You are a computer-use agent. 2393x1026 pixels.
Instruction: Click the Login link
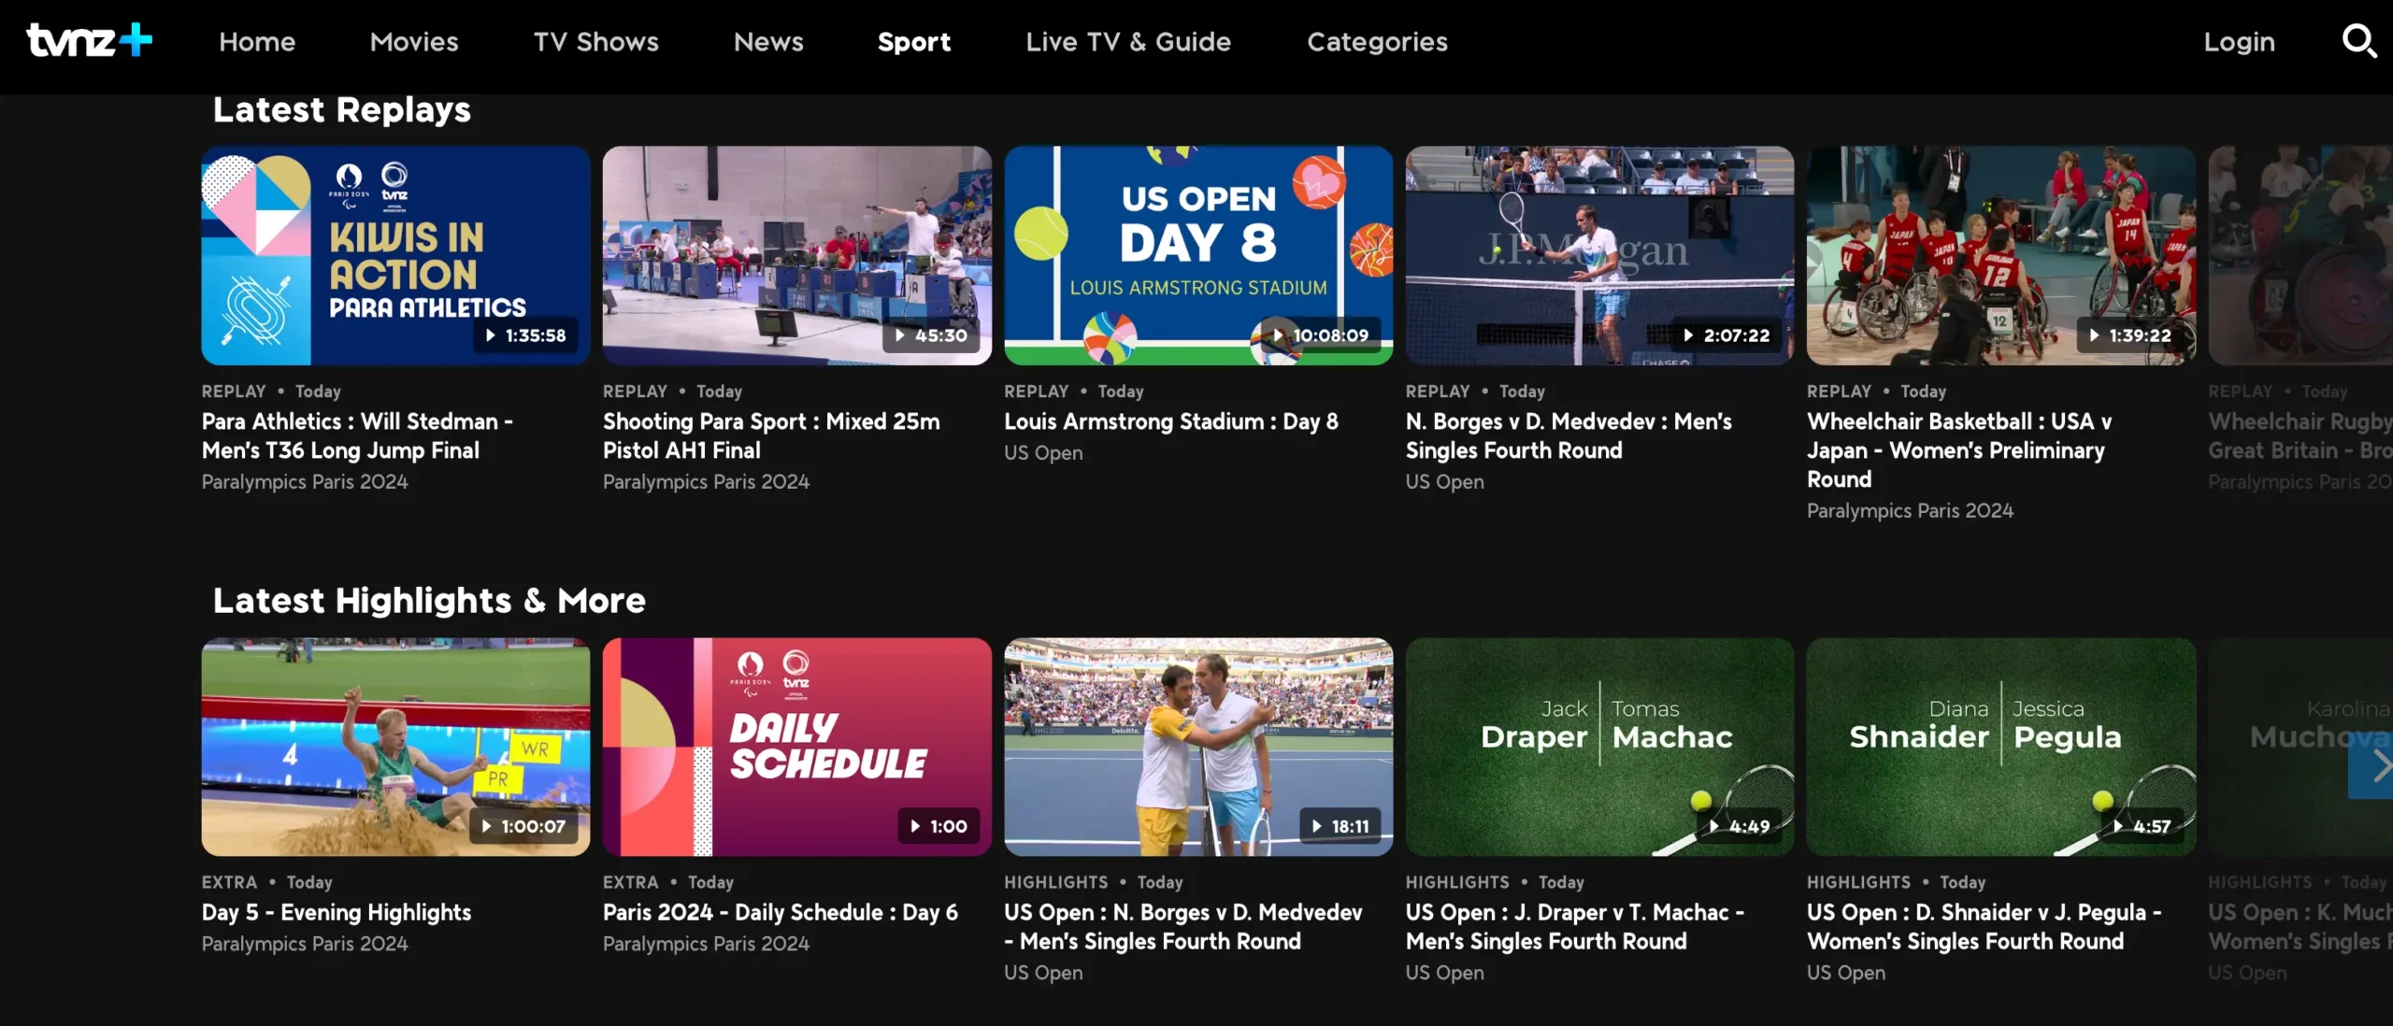[2239, 42]
